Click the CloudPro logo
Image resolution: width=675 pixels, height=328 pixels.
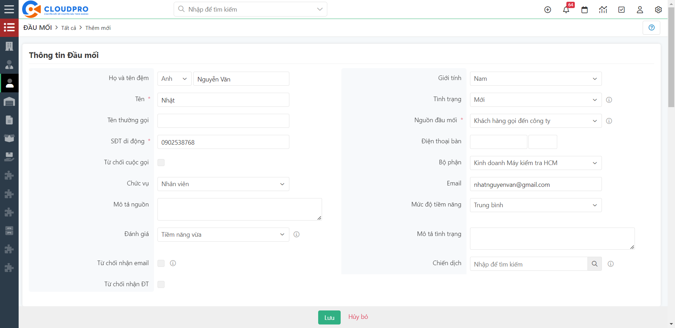55,9
